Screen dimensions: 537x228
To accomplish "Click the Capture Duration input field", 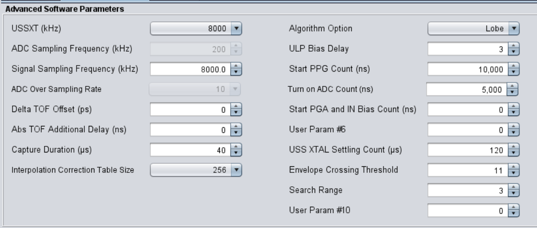I will (188, 150).
